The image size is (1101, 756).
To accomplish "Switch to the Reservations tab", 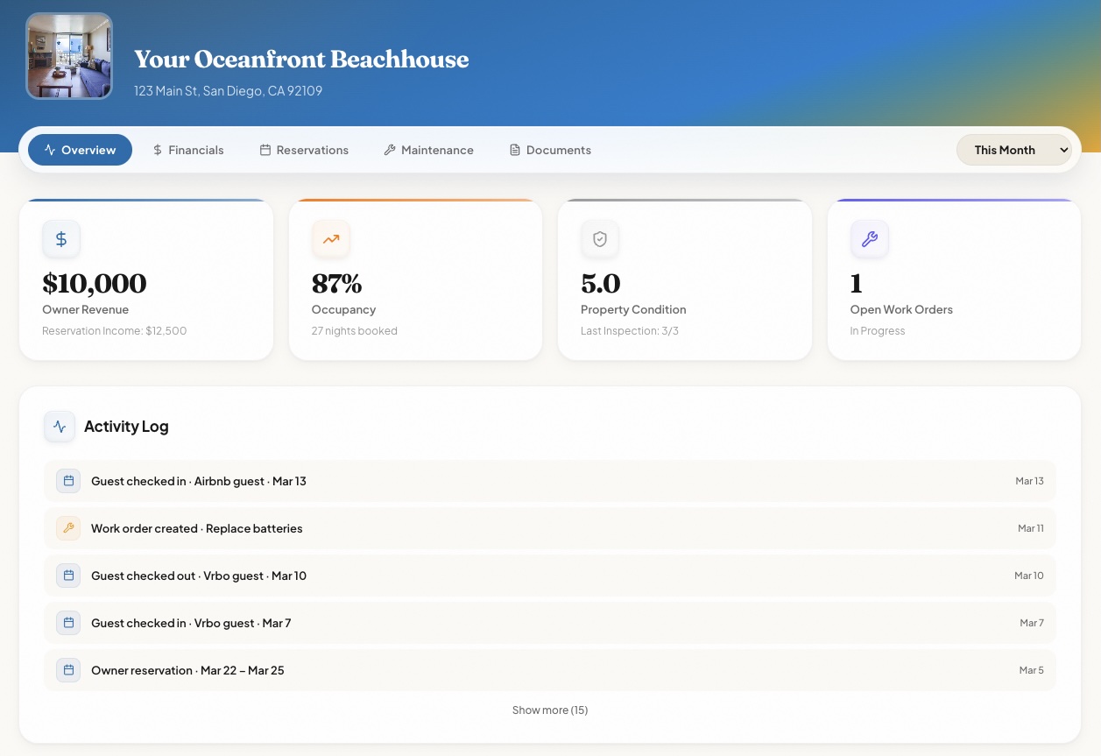I will 304,150.
